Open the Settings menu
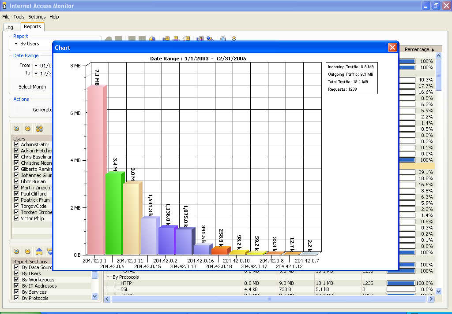The width and height of the screenshot is (452, 314). [x=37, y=17]
